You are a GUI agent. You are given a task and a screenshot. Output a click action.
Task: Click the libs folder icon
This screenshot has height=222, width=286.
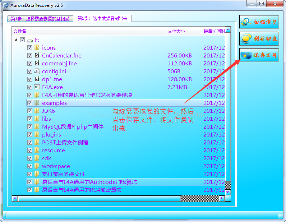pos(37,119)
